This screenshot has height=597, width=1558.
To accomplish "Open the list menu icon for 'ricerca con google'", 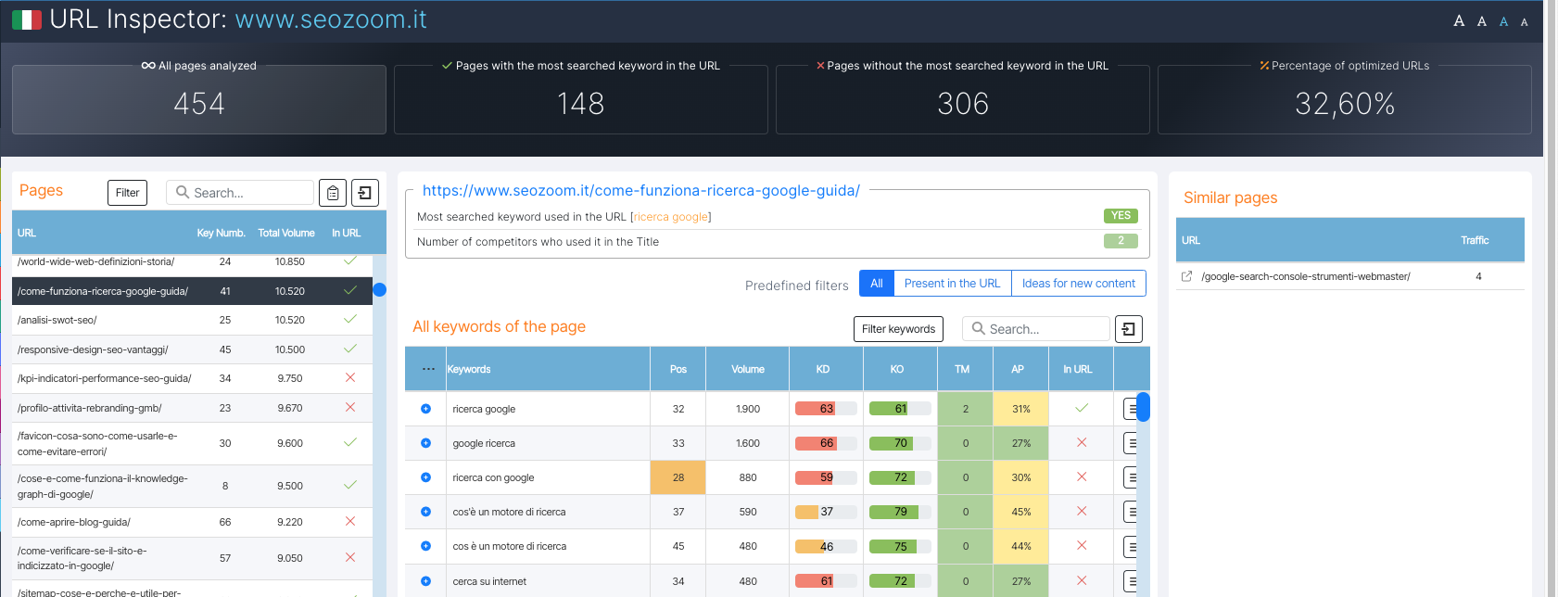I will point(1131,477).
